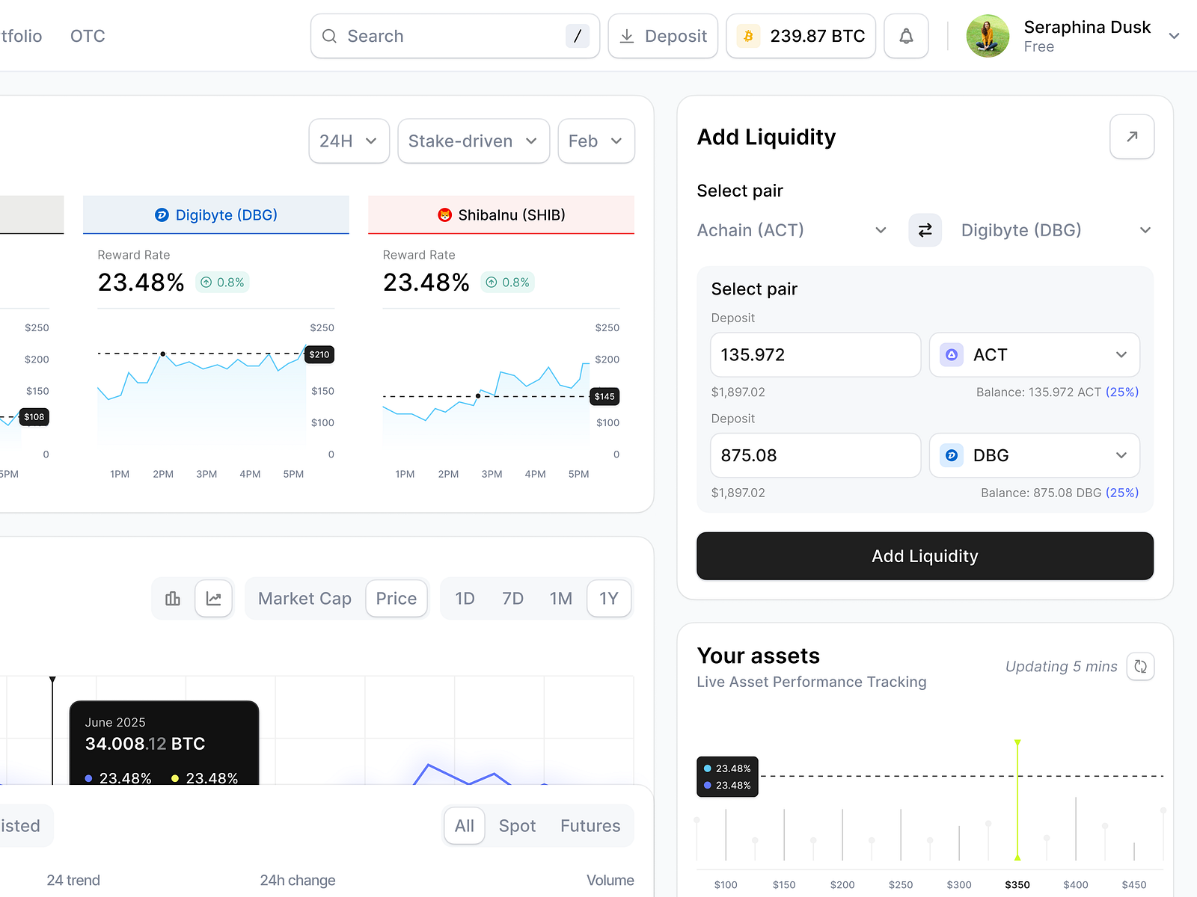The image size is (1197, 897).
Task: Open the 24H timeframe dropdown
Action: coord(349,141)
